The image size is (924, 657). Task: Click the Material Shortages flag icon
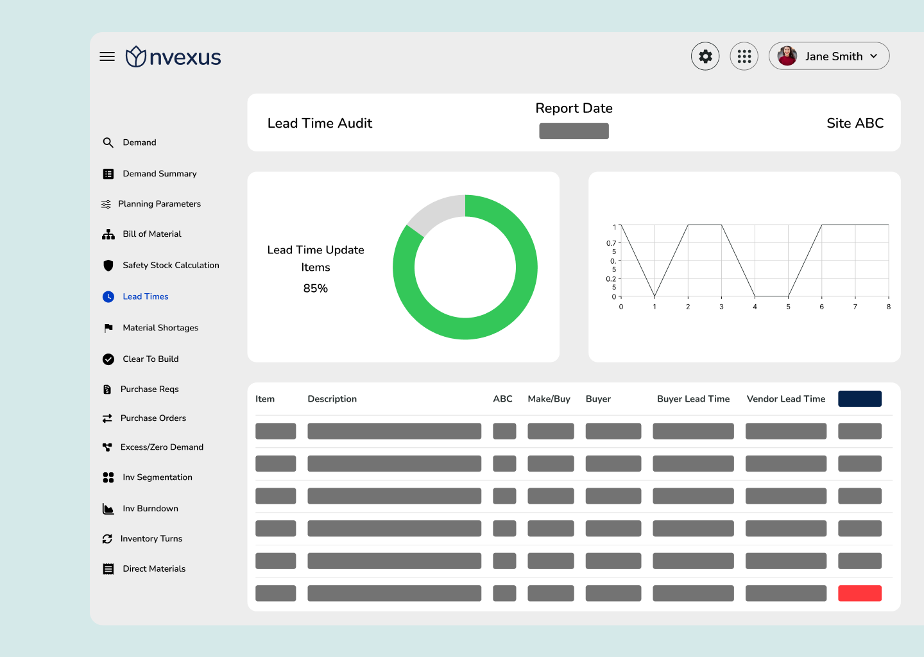(x=108, y=328)
